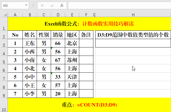
Task: Click the Select All corner triangle
Action: 5,15
